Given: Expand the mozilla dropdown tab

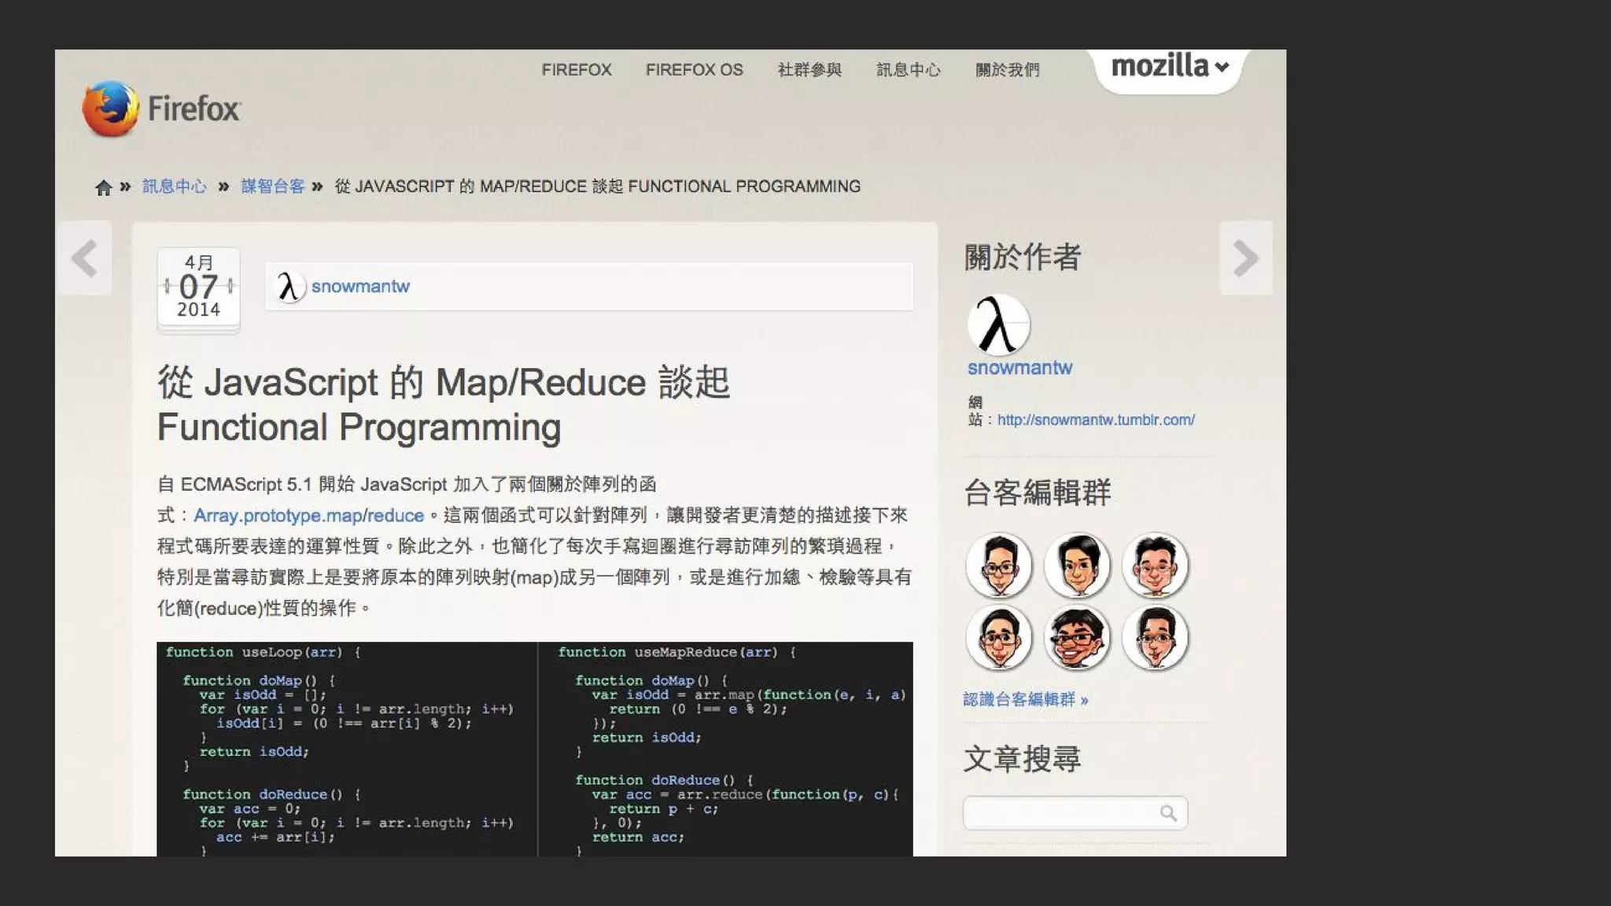Looking at the screenshot, I should pos(1169,67).
